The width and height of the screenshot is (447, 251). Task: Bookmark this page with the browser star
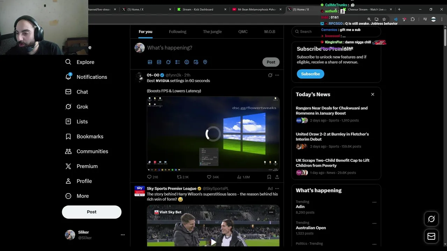[384, 20]
